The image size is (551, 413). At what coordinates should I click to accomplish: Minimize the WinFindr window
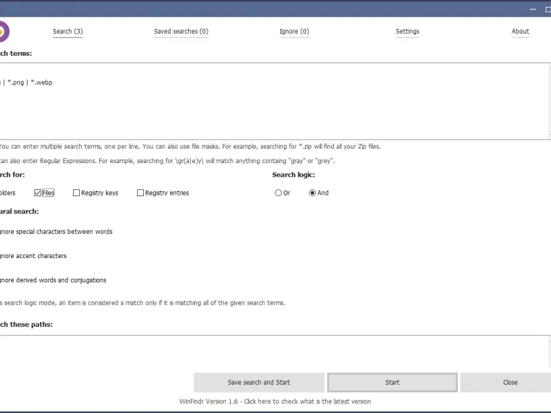(x=532, y=10)
